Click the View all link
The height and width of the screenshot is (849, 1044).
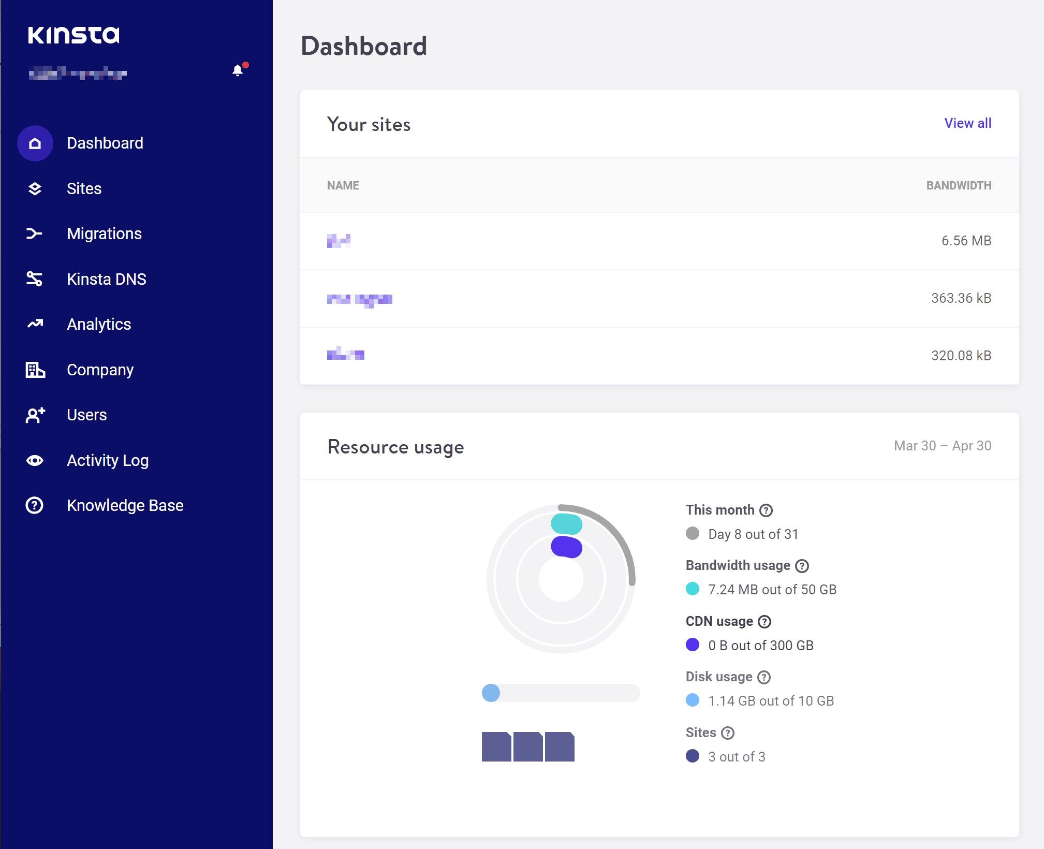[x=967, y=123]
